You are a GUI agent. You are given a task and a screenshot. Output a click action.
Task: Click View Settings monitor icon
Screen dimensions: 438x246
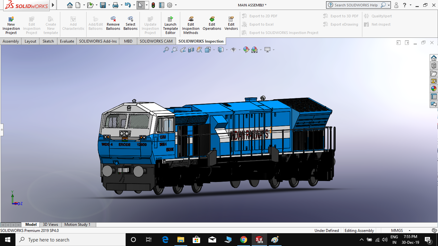tap(267, 50)
